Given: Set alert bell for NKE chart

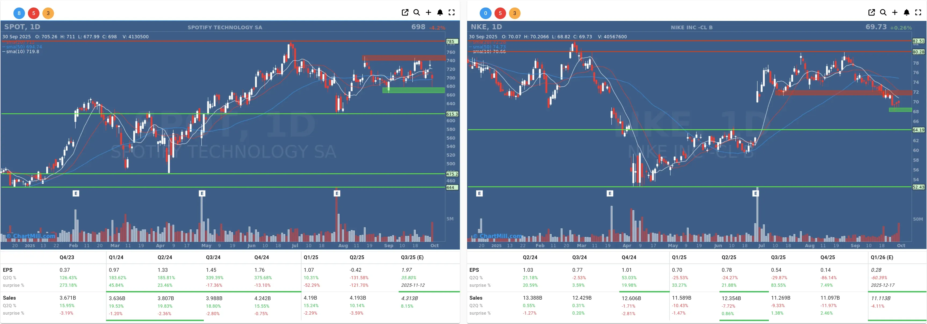Looking at the screenshot, I should pos(907,13).
